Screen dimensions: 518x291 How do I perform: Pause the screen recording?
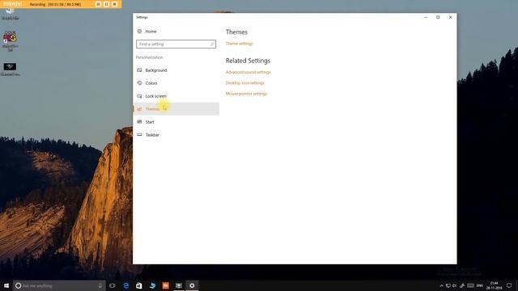(x=106, y=4)
